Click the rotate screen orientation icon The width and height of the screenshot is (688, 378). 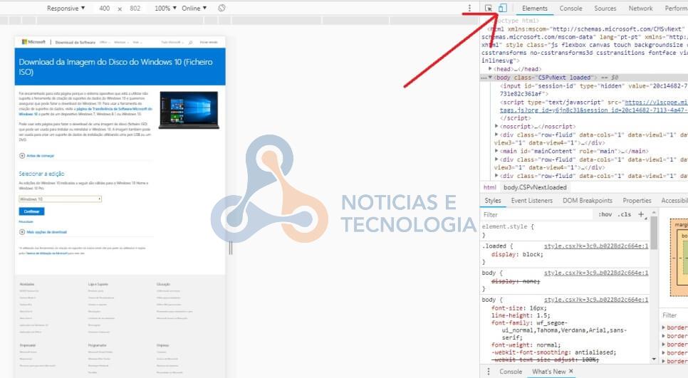tap(221, 8)
